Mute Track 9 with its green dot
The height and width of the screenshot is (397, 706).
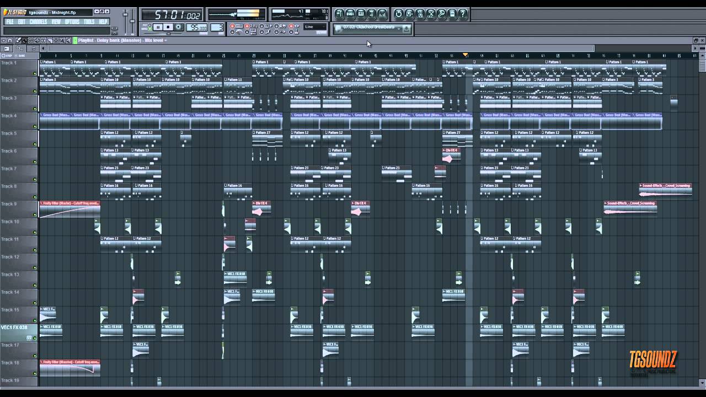click(35, 214)
